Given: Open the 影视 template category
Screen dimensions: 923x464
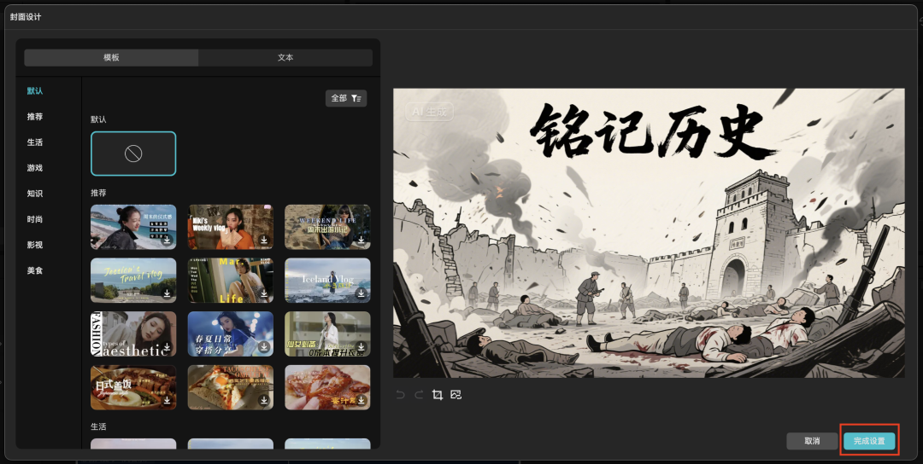Looking at the screenshot, I should pyautogui.click(x=35, y=245).
